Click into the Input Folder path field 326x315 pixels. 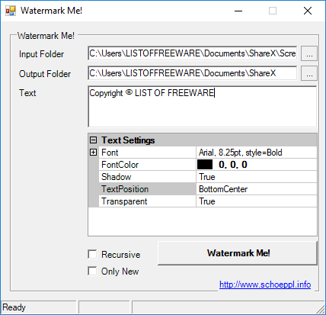[x=193, y=53]
